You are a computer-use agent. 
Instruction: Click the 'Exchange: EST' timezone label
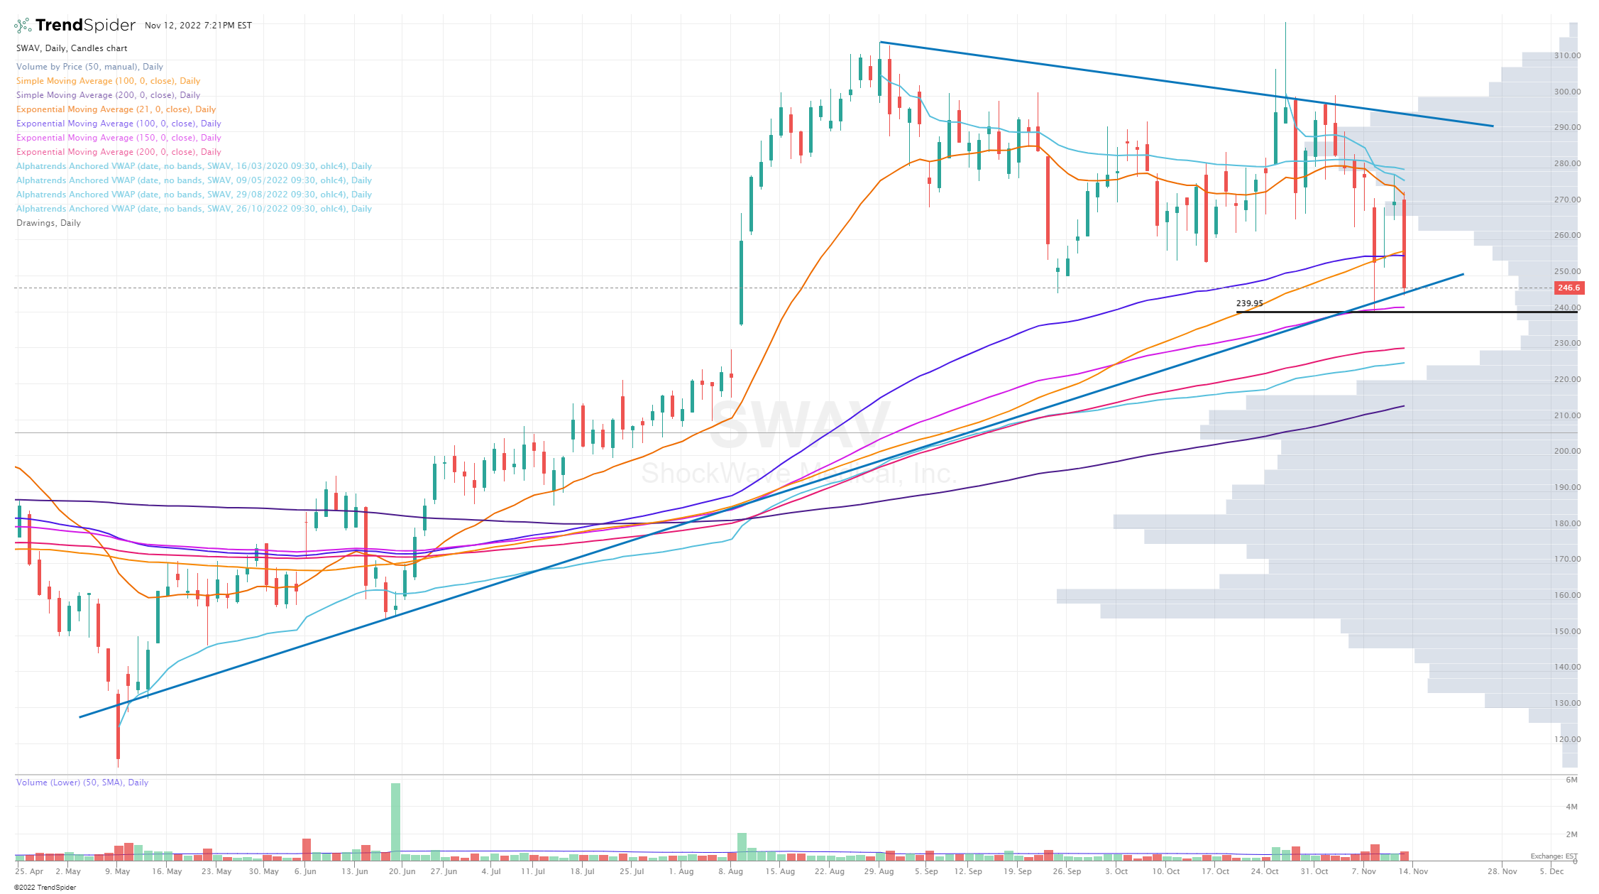[x=1554, y=856]
